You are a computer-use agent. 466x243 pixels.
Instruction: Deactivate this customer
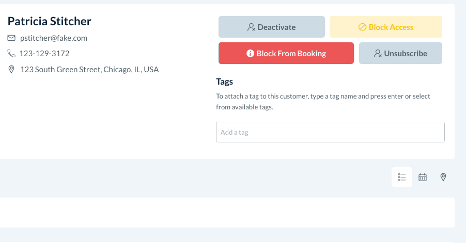[x=271, y=27]
